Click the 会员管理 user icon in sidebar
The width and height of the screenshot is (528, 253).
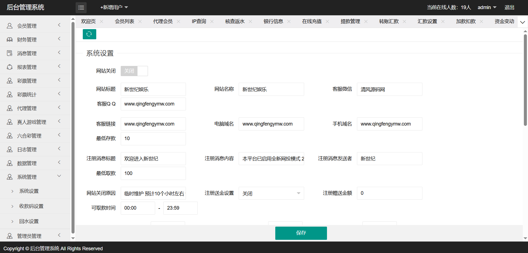tap(10, 26)
